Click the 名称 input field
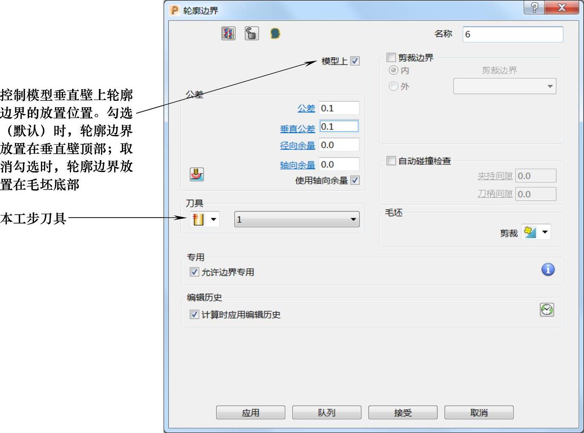The image size is (584, 433). click(513, 34)
